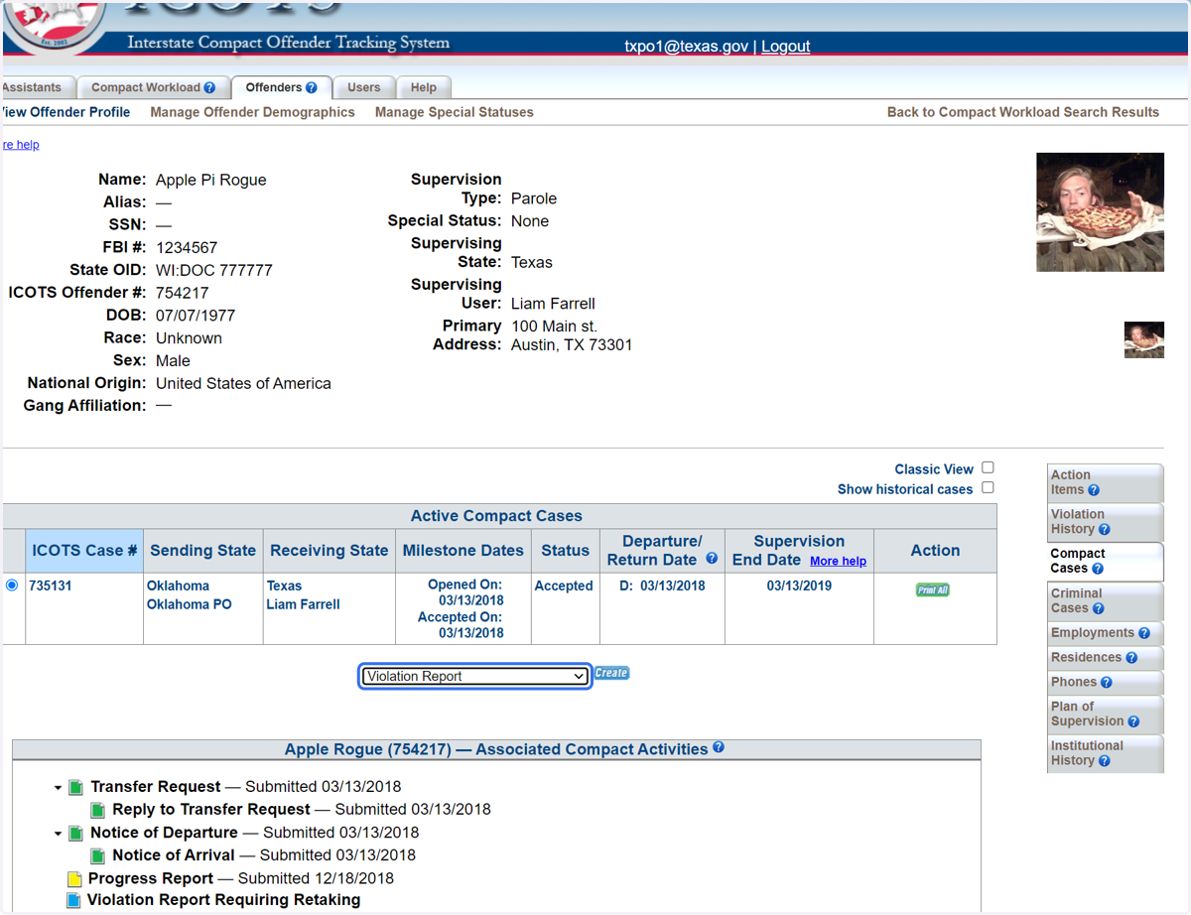Click green document icon for Transfer Request
The image size is (1191, 915).
75,788
